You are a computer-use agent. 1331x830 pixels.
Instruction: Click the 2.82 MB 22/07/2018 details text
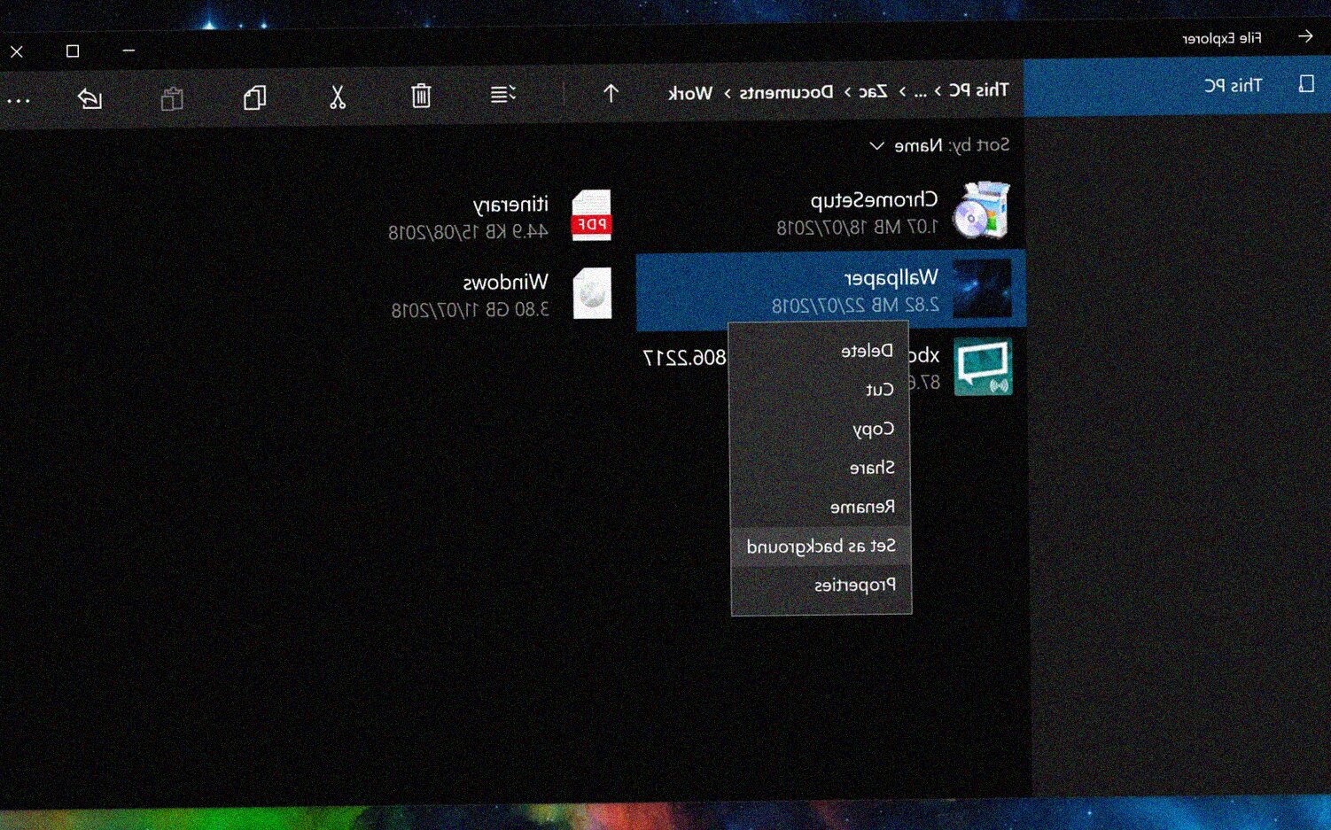pyautogui.click(x=855, y=306)
